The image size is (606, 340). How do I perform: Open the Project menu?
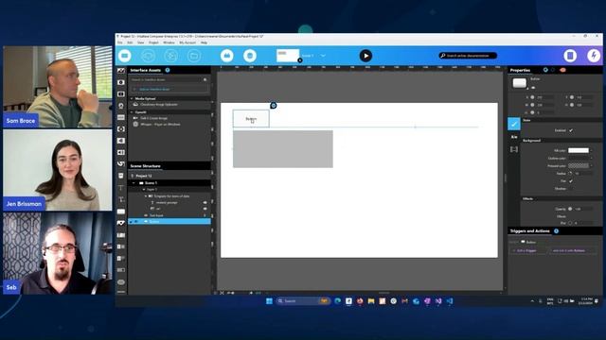tap(153, 42)
